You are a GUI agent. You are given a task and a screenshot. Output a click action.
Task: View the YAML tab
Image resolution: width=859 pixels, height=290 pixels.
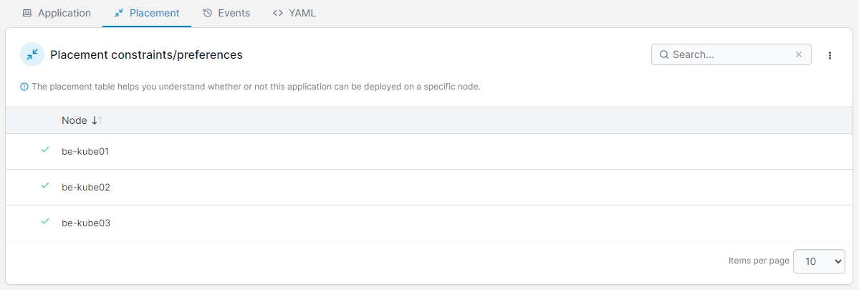coord(294,13)
